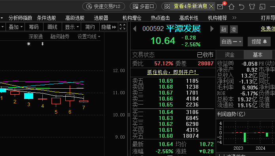
Task: Click the sun-shaped marker icon on chart
Action: coord(28,44)
